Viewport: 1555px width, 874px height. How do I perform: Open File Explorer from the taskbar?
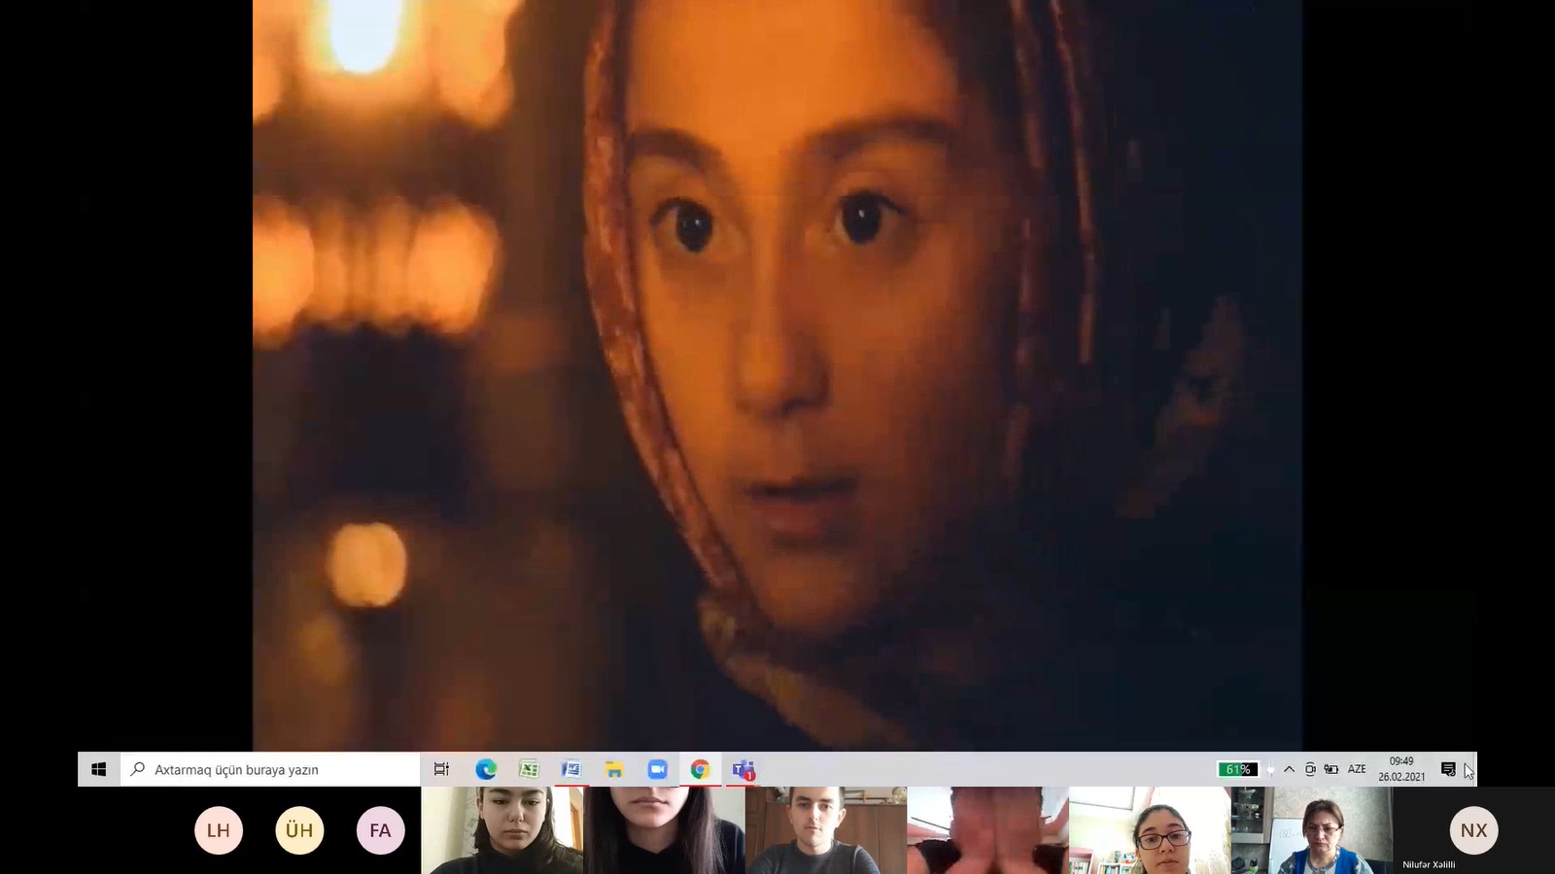coord(614,769)
